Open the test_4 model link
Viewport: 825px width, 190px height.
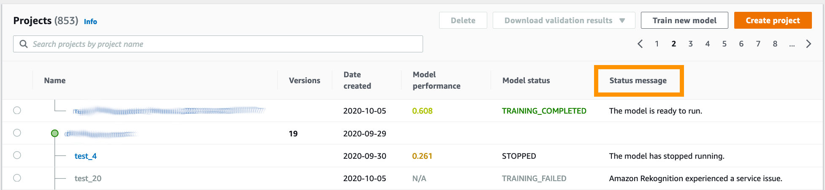point(86,156)
